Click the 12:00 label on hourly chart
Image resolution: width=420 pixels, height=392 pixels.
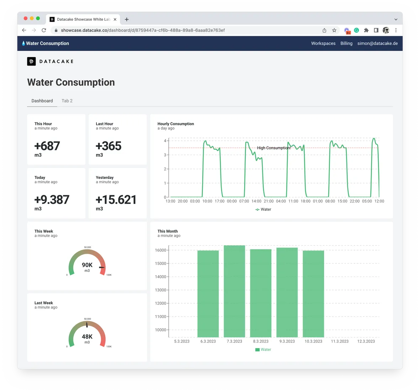379,201
